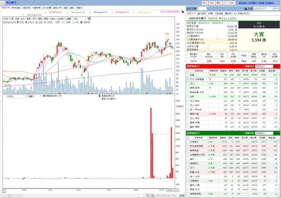The width and height of the screenshot is (281, 198).
Task: Click the green icon at right of 區間賣超15 header
Action: [x=276, y=133]
